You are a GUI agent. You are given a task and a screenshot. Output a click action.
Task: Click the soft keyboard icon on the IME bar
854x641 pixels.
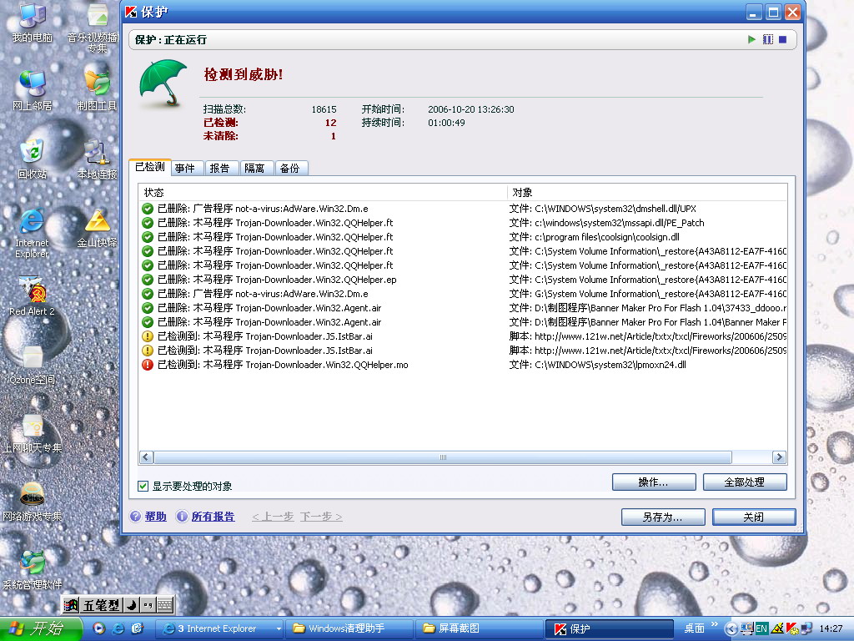click(164, 605)
